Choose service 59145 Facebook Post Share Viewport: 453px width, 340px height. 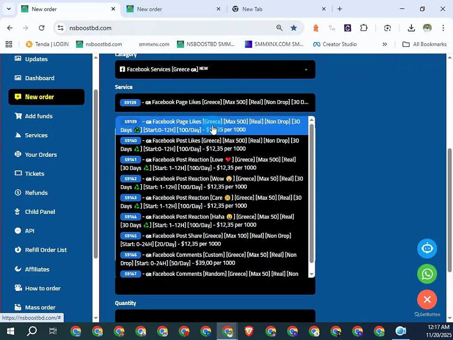tap(212, 240)
